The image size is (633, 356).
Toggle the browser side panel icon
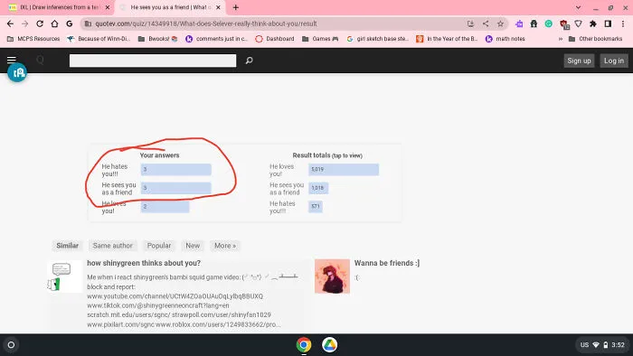[x=608, y=23]
